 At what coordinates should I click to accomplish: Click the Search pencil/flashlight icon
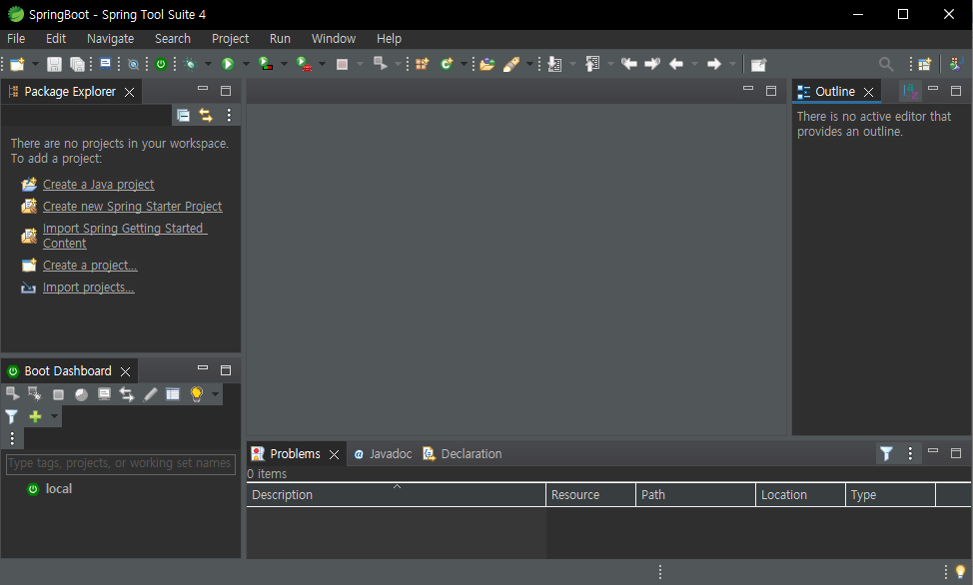pos(511,64)
